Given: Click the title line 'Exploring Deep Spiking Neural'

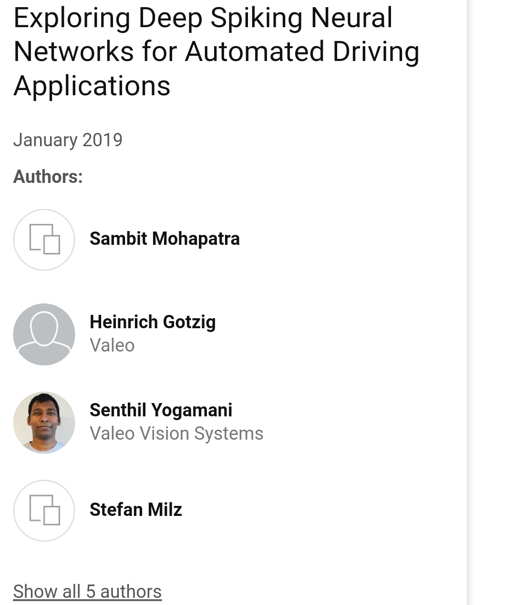Looking at the screenshot, I should (x=203, y=18).
